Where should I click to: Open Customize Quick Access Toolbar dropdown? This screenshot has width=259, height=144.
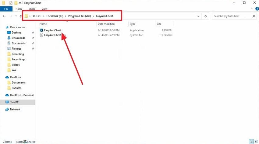[x=20, y=3]
